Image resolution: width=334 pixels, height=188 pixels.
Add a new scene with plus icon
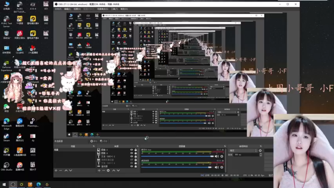click(x=56, y=170)
